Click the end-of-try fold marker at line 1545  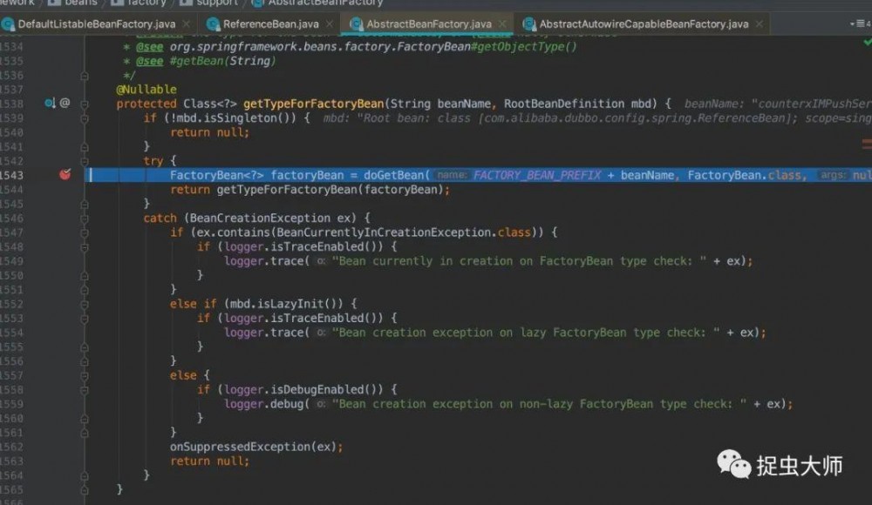(85, 204)
